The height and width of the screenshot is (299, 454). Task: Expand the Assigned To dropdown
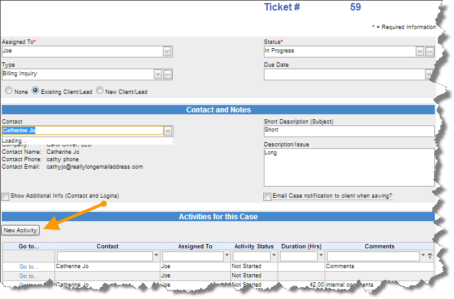coord(167,52)
